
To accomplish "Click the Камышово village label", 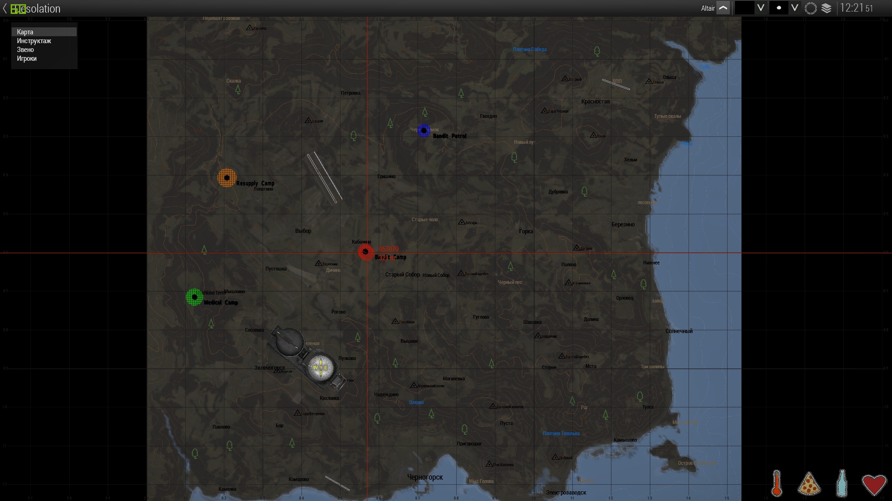I will click(625, 440).
